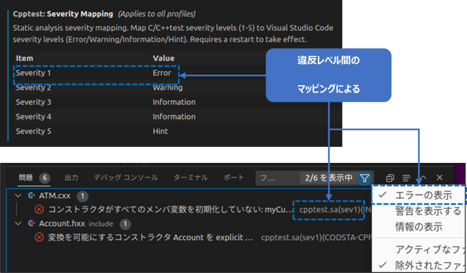This screenshot has width=467, height=273.
Task: Collapse the Account.hxx problems group
Action: click(18, 223)
